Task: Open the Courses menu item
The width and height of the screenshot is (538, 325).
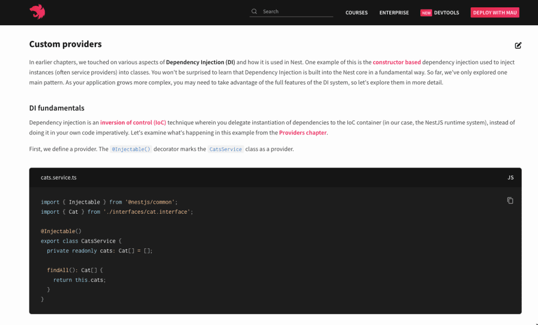Action: (357, 13)
